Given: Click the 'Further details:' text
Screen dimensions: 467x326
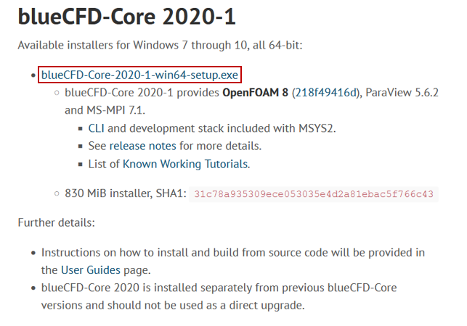Looking at the screenshot, I should coord(57,222).
